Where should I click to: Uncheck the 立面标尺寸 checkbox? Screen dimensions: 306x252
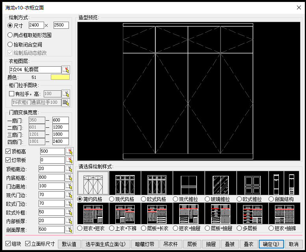click(28, 244)
